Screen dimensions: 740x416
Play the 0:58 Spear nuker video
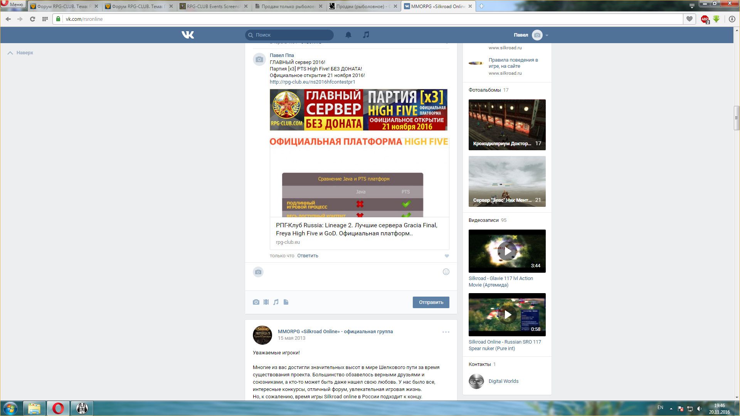pos(507,315)
